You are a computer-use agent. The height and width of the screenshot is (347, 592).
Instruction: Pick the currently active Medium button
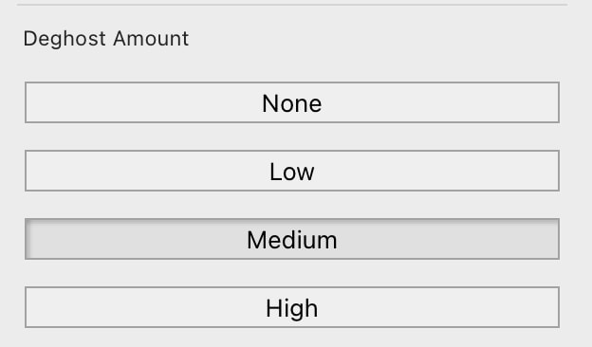(292, 239)
